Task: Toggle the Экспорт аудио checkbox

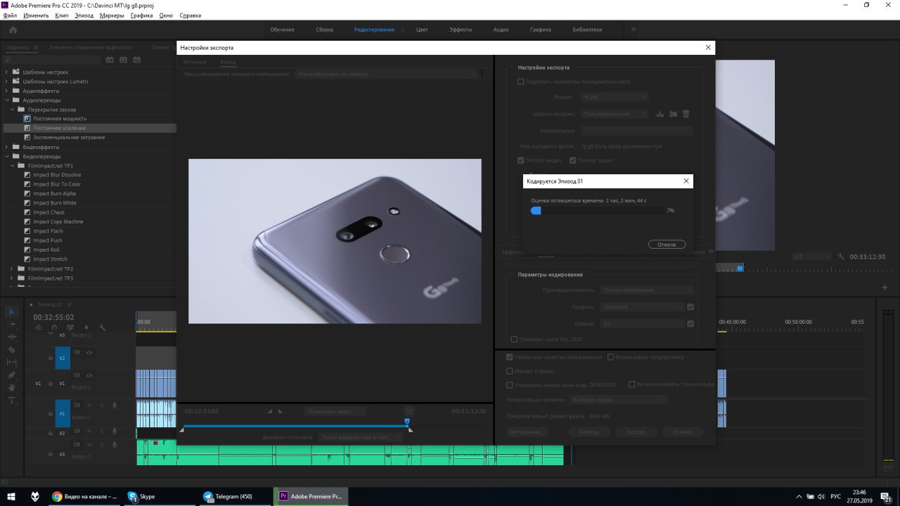Action: (x=573, y=160)
